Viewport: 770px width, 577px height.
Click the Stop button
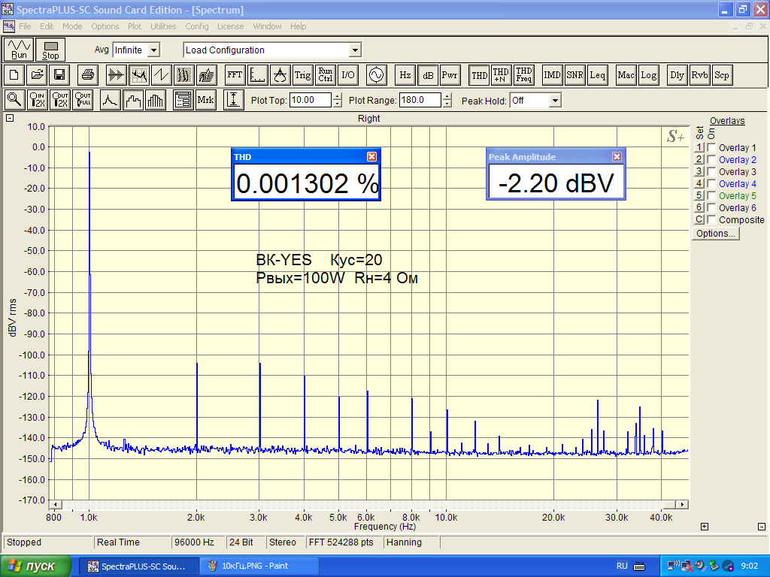[x=50, y=50]
